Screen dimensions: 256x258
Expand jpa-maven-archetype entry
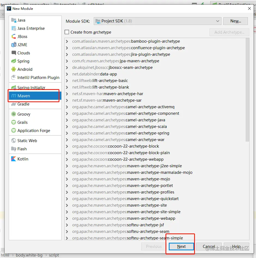67,61
